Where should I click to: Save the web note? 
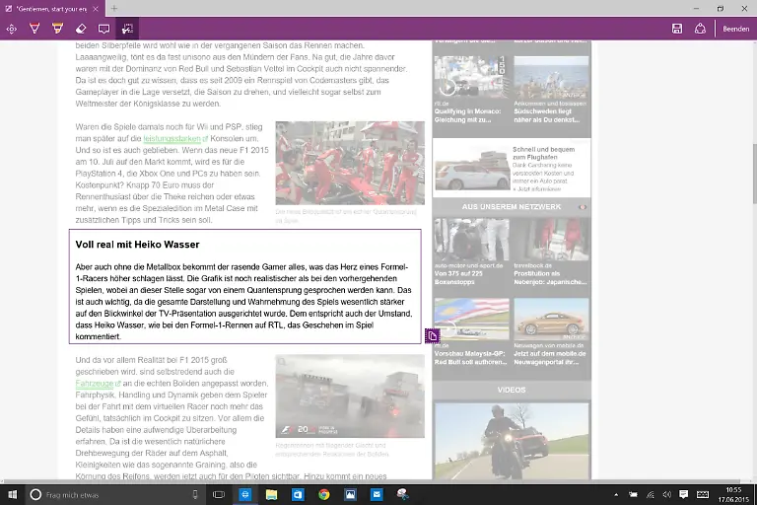pos(677,29)
